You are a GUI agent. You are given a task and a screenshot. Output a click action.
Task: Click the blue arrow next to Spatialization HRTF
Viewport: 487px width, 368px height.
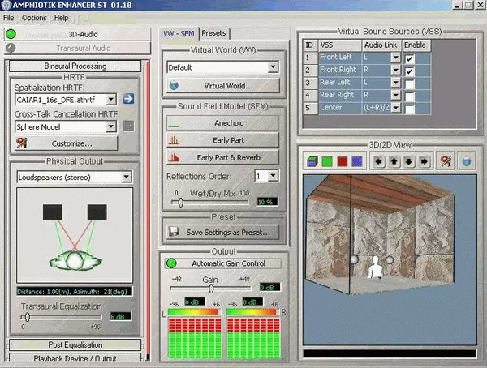pyautogui.click(x=128, y=99)
